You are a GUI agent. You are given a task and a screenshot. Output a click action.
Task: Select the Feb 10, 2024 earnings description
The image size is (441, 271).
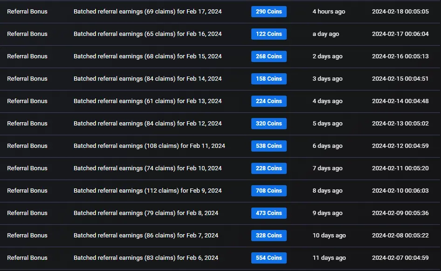tap(148, 168)
